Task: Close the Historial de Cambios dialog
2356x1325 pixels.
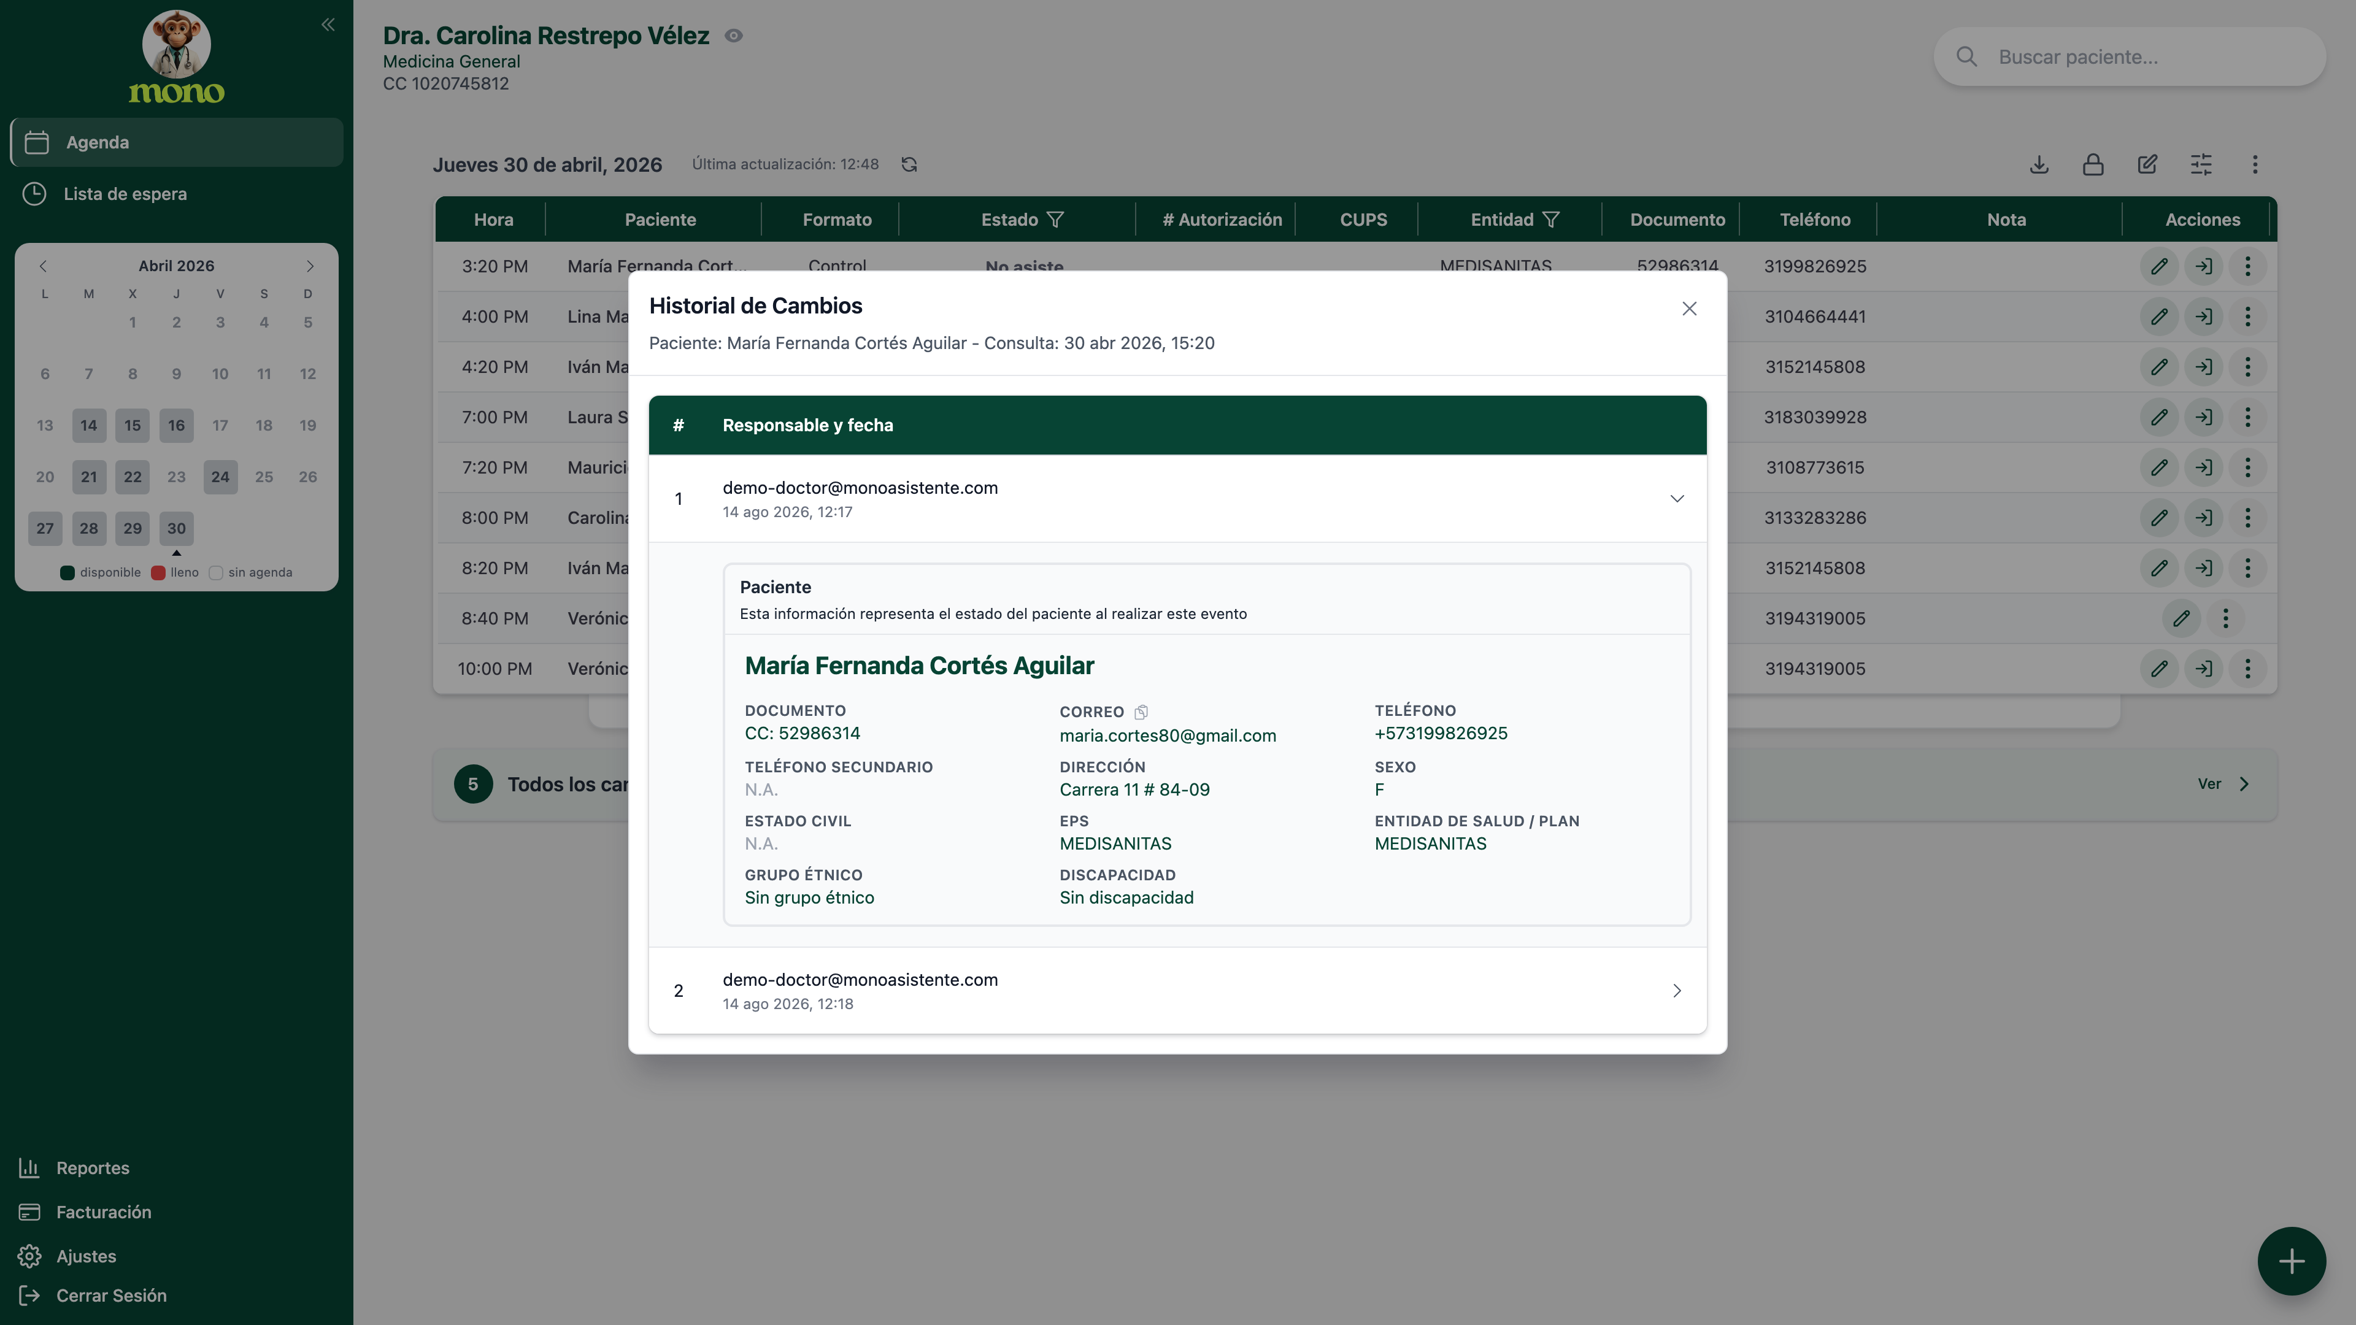Action: pos(1689,309)
